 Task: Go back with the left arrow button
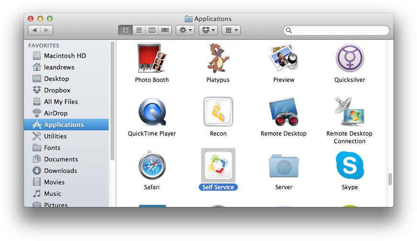point(34,30)
